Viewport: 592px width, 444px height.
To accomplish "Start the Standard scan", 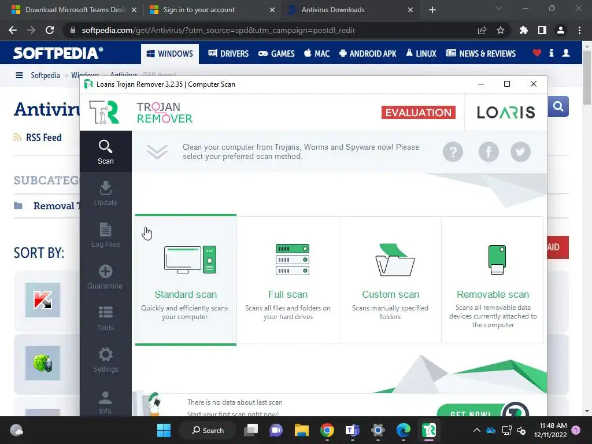I will click(186, 280).
